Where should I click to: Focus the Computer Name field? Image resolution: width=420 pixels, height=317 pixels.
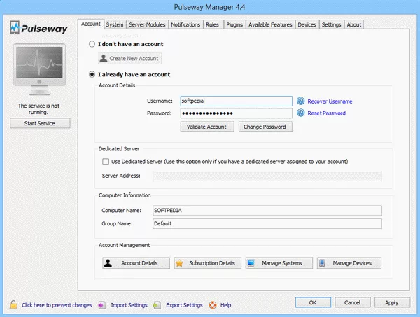click(x=267, y=210)
